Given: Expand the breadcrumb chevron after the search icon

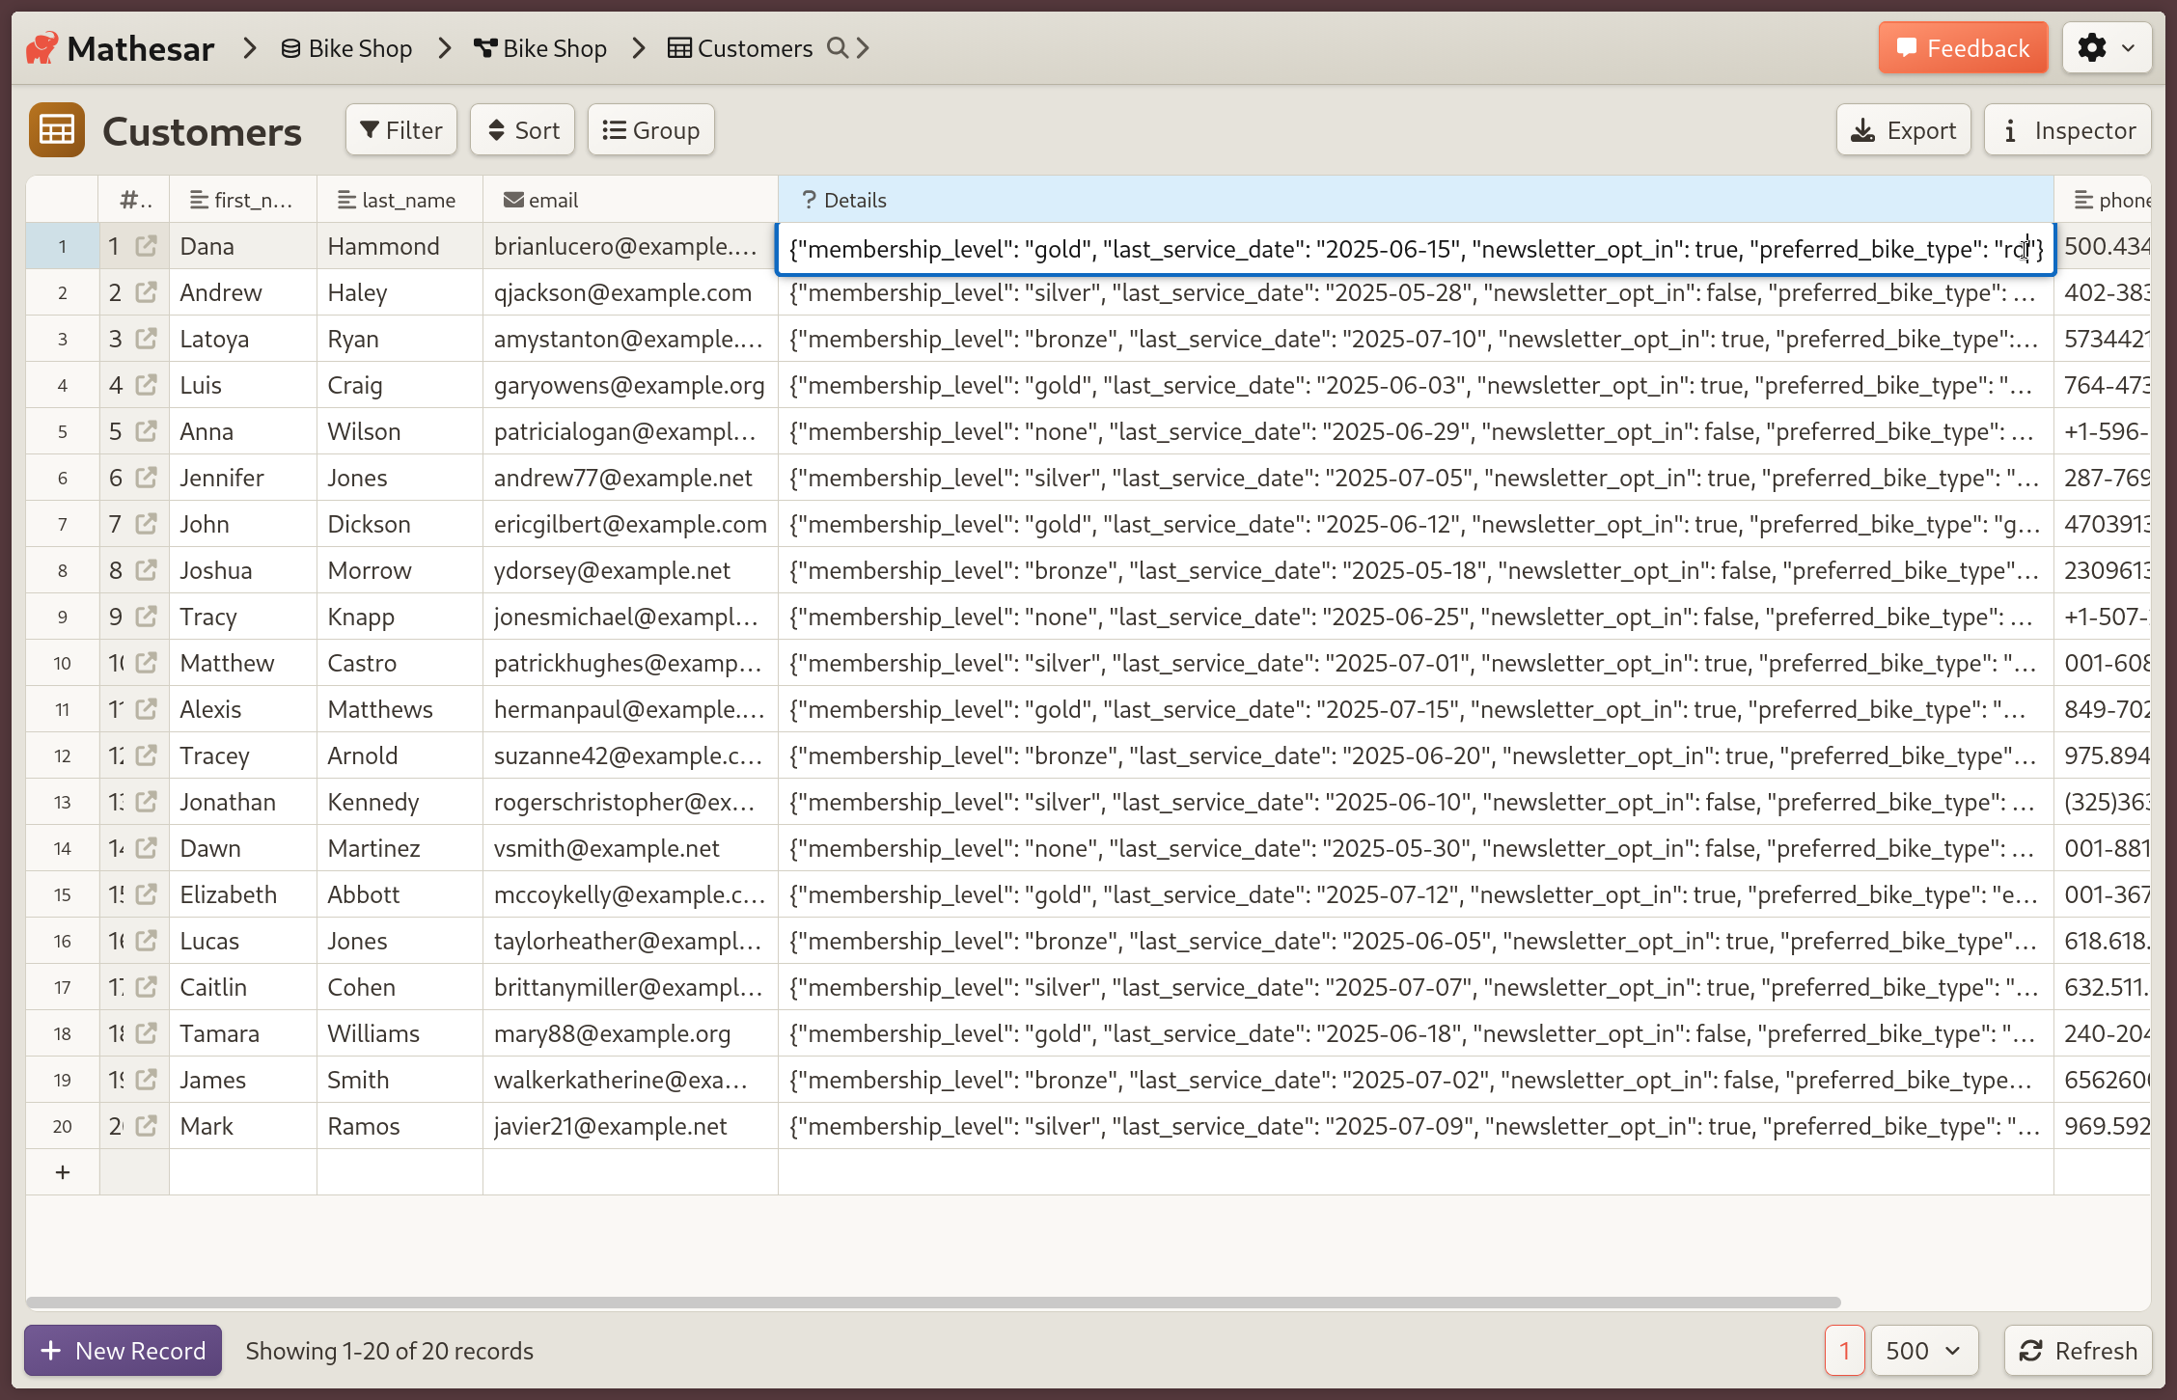Looking at the screenshot, I should coord(864,47).
